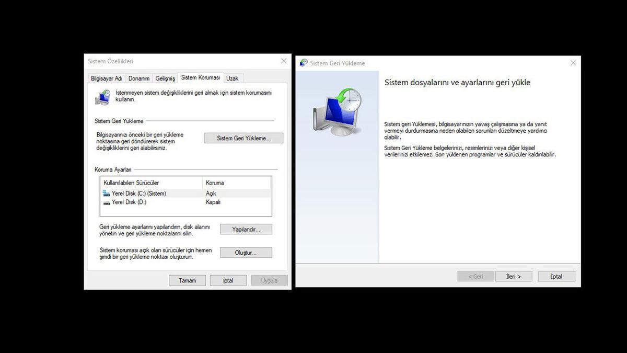The width and height of the screenshot is (627, 353).
Task: Switch to the Gelişmiş tab
Action: tap(165, 77)
